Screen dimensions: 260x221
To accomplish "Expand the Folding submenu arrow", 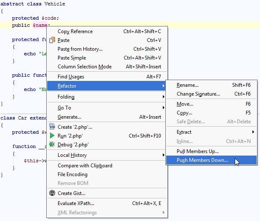I will [164, 97].
